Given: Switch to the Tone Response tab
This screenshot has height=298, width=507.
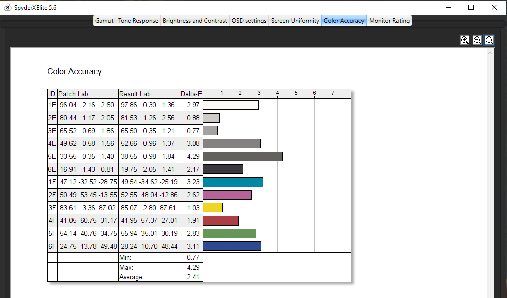Looking at the screenshot, I should tap(138, 21).
